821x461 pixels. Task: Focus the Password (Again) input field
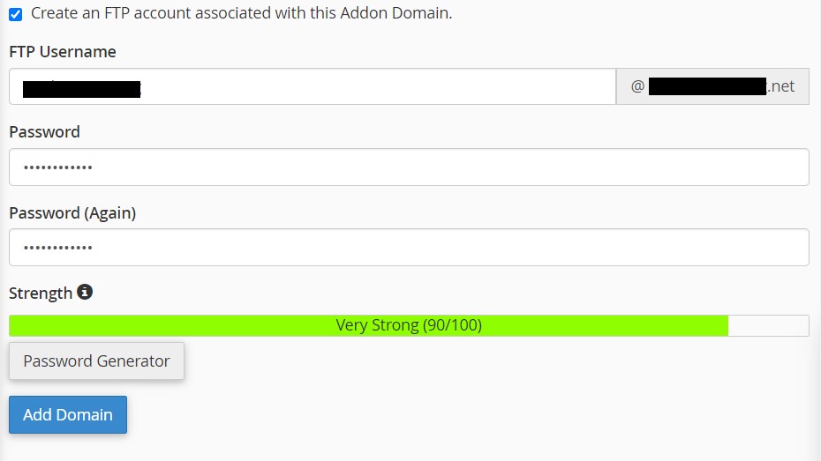(x=409, y=247)
